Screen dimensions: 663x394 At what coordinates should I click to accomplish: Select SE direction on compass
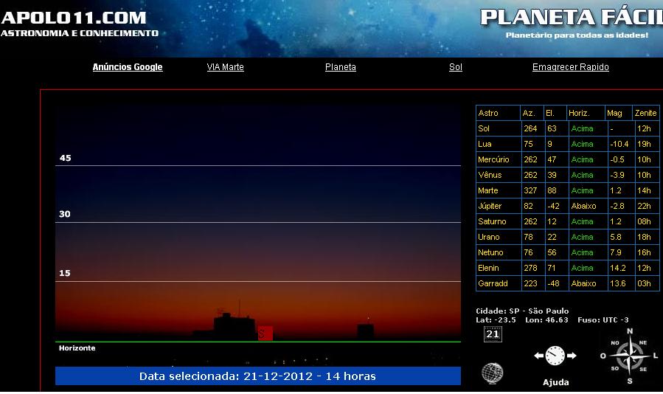pos(643,369)
